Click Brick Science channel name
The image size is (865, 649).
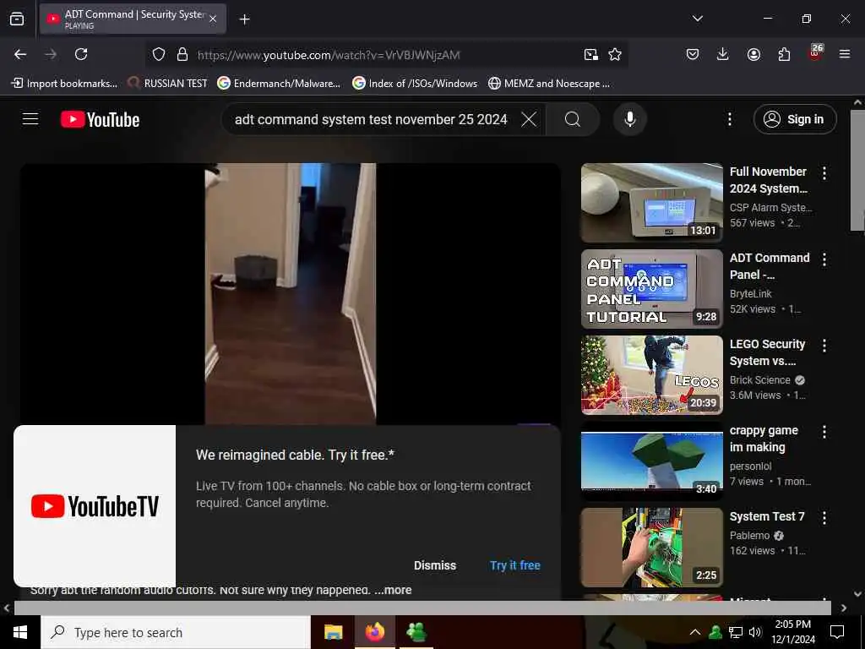coord(759,379)
